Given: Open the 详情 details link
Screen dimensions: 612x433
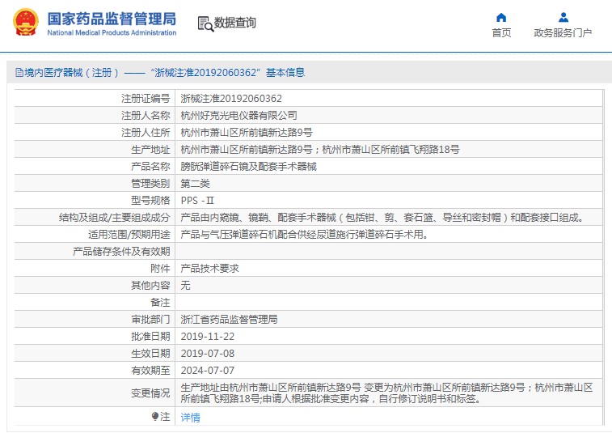Looking at the screenshot, I should 190,418.
